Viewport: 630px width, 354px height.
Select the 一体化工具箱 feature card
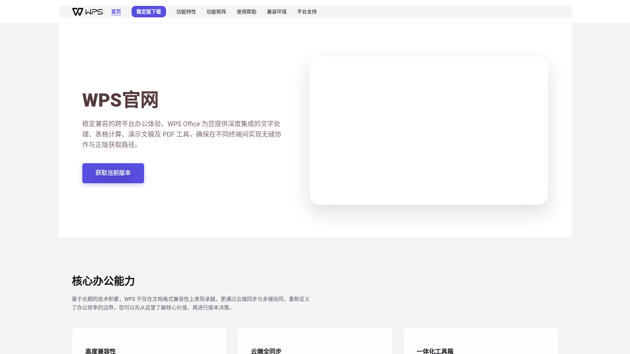point(481,341)
